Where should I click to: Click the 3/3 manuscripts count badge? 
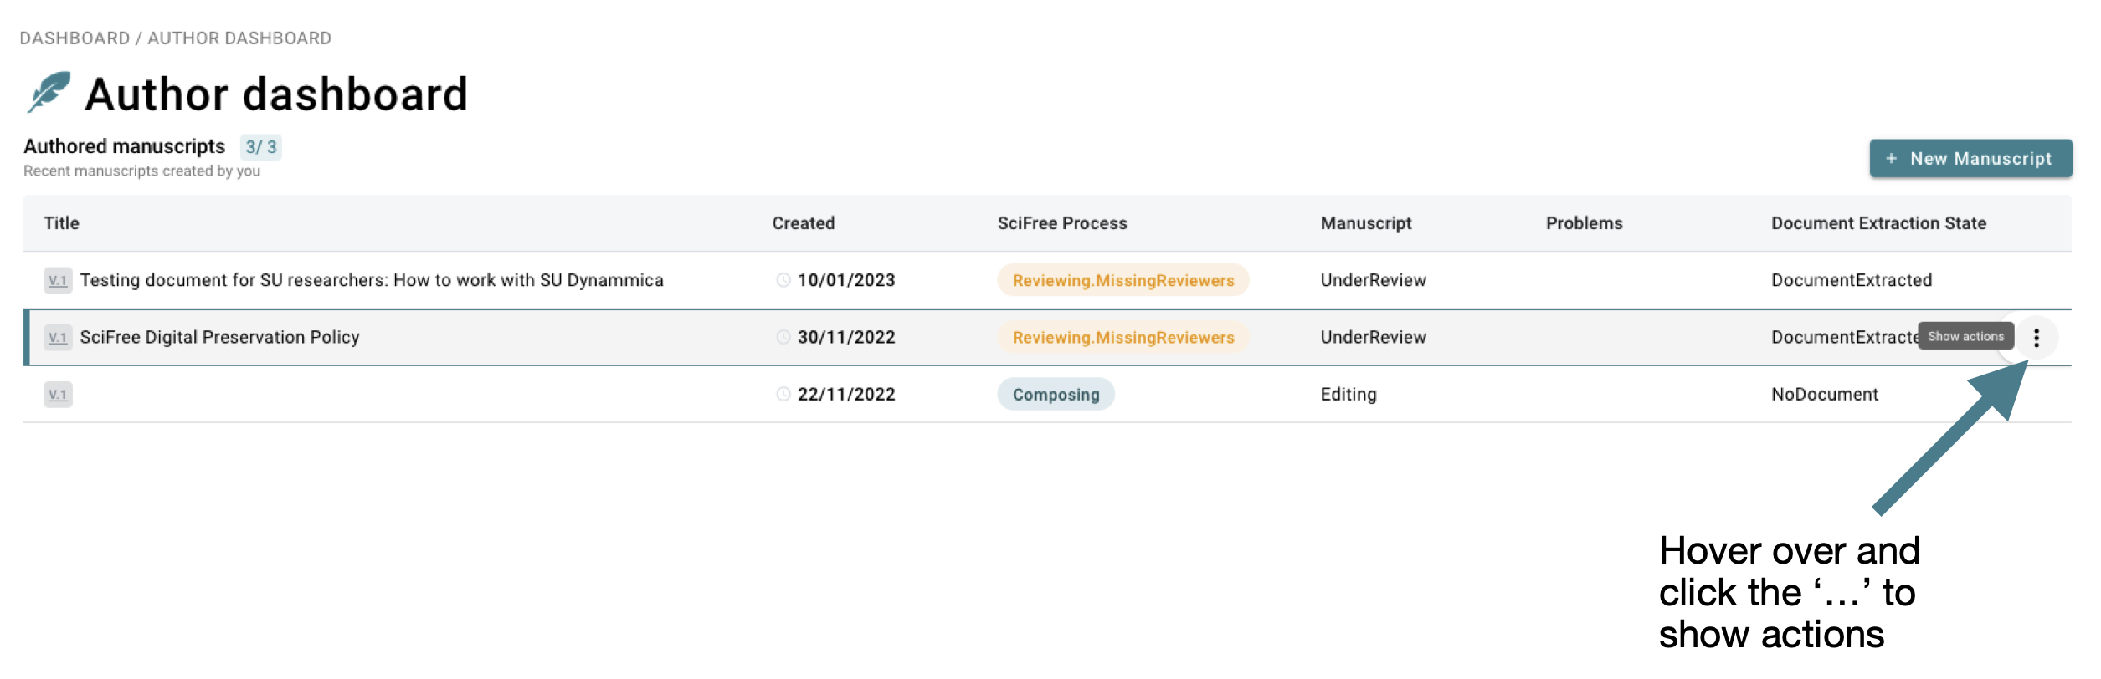pos(260,147)
